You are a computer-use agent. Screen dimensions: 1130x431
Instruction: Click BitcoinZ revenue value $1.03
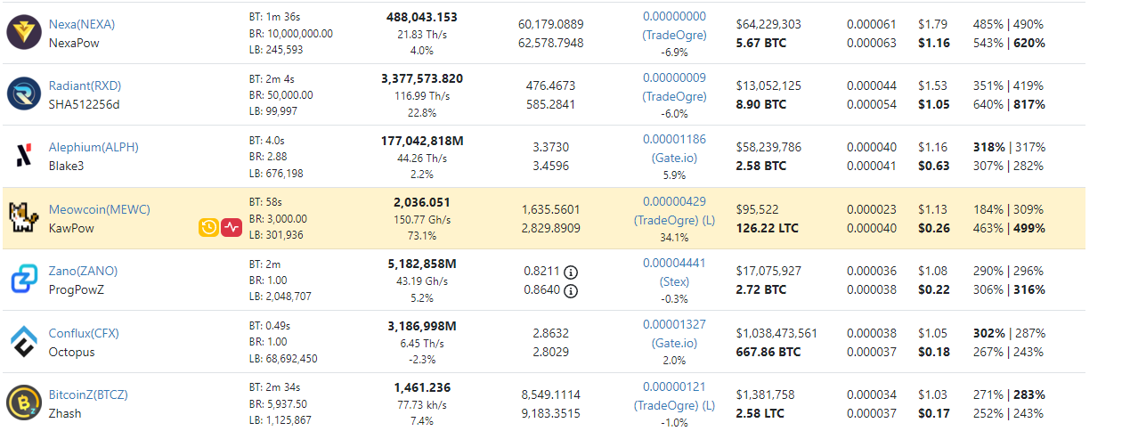coord(932,394)
